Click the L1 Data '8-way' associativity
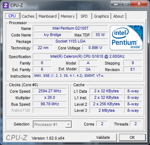Image resolution: width=150 pixels, height=145 pixels. [x=133, y=91]
